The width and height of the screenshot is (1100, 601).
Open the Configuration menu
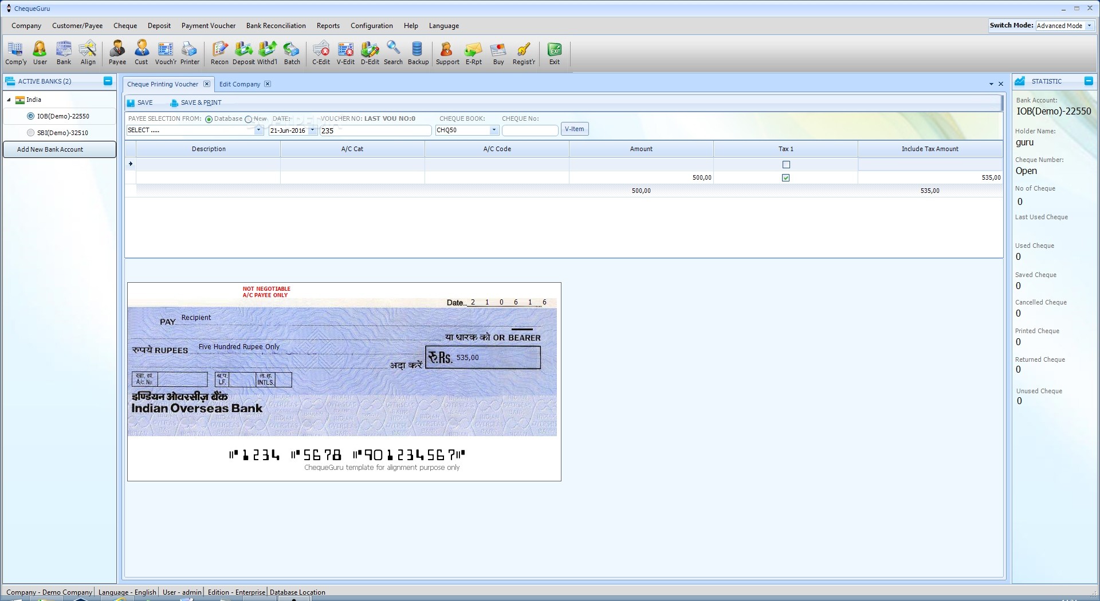[x=372, y=26]
